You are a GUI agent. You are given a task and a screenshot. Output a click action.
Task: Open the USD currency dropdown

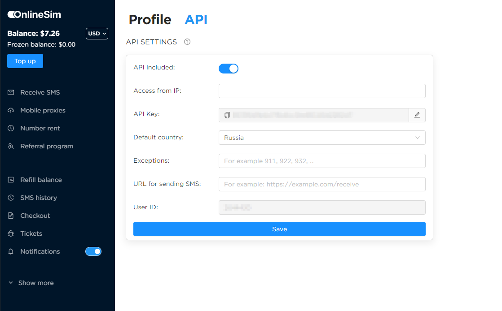(97, 33)
